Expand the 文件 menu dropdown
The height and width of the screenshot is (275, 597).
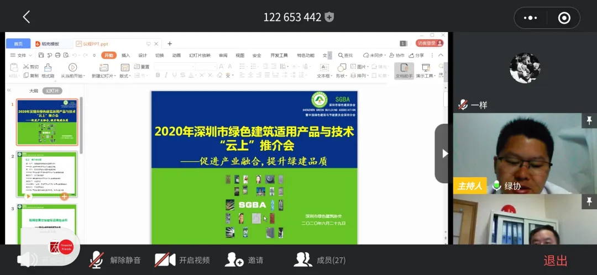22,55
